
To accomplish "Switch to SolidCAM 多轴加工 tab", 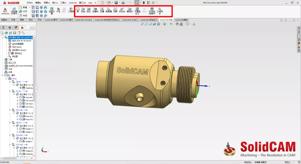I will [149, 20].
